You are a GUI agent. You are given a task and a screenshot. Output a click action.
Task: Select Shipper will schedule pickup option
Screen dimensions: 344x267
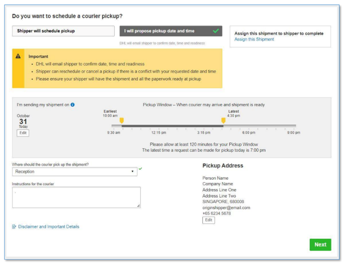[63, 31]
